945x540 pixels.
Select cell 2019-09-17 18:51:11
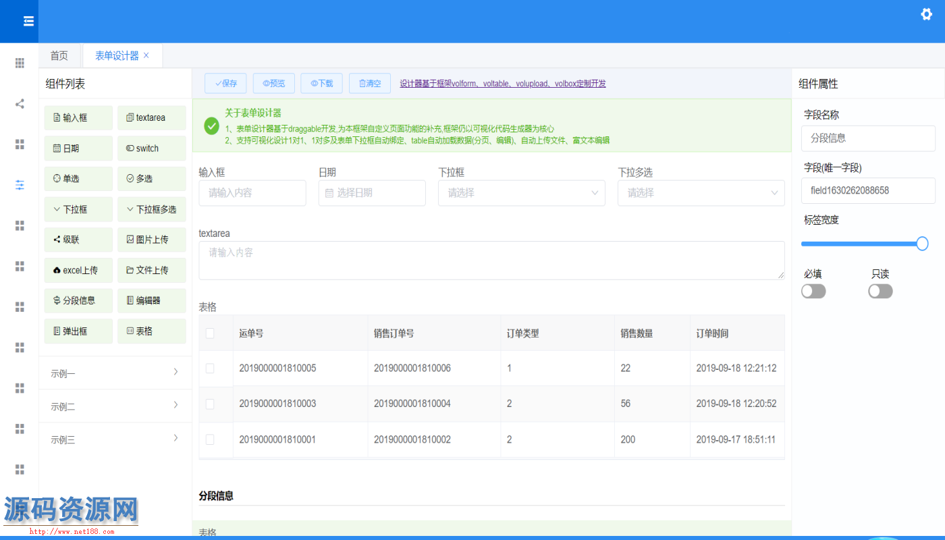tap(736, 439)
